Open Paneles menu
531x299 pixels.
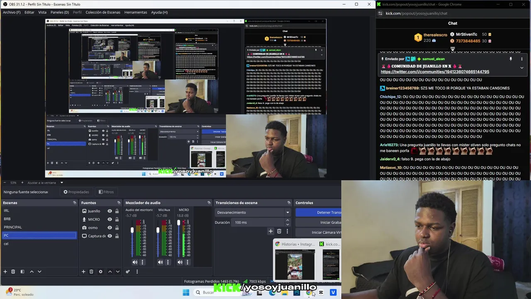(60, 12)
